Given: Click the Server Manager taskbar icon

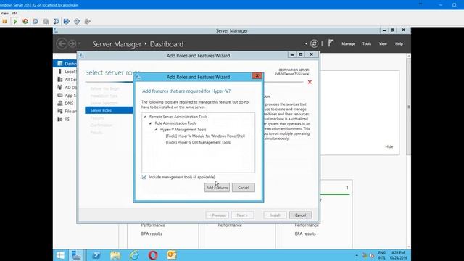Looking at the screenshot, I should 76,255.
